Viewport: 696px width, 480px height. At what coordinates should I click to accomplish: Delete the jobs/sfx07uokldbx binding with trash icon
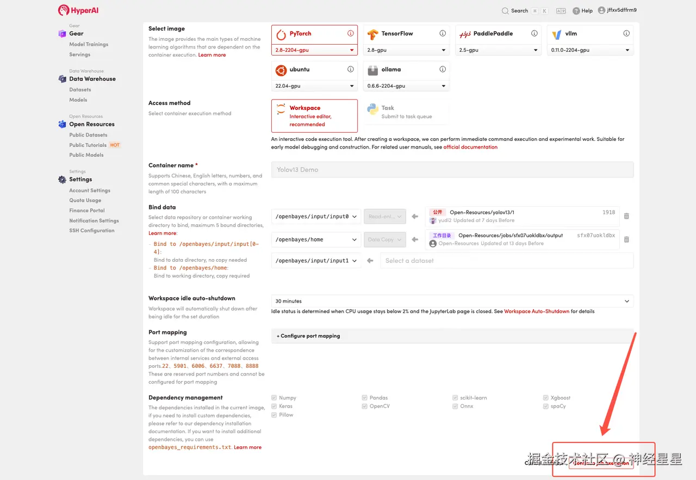(626, 239)
